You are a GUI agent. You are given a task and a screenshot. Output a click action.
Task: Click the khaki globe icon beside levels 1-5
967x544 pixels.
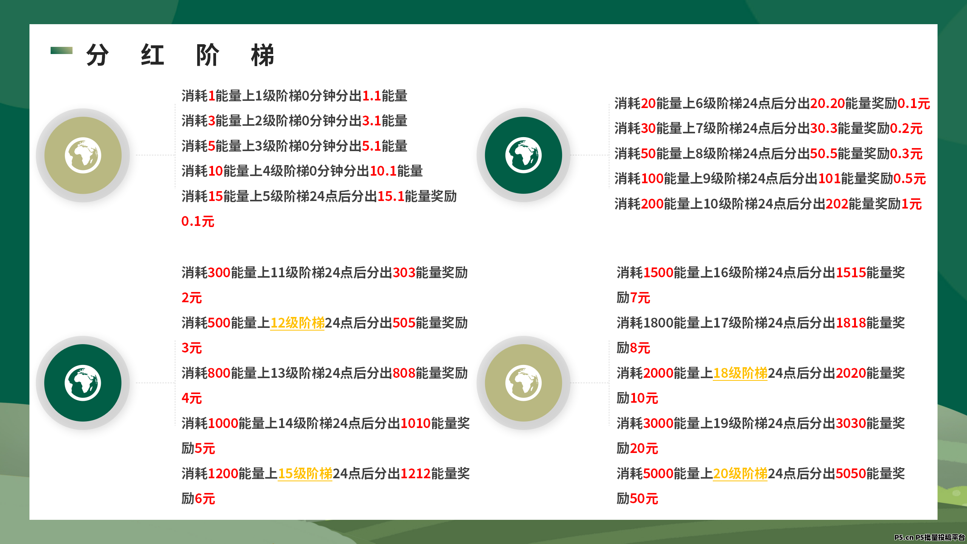pos(83,155)
